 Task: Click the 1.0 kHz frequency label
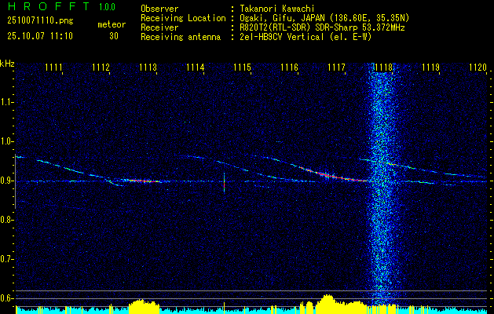(6, 141)
